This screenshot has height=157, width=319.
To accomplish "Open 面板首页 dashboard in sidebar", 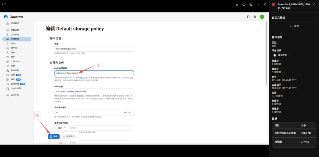I will tap(17, 23).
